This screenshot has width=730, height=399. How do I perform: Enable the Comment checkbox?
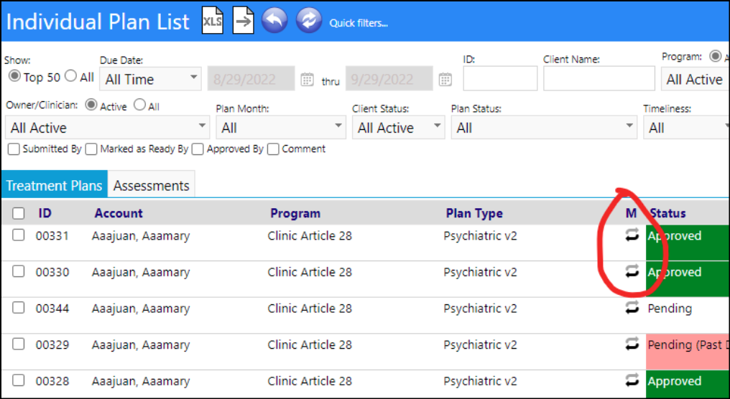point(273,149)
